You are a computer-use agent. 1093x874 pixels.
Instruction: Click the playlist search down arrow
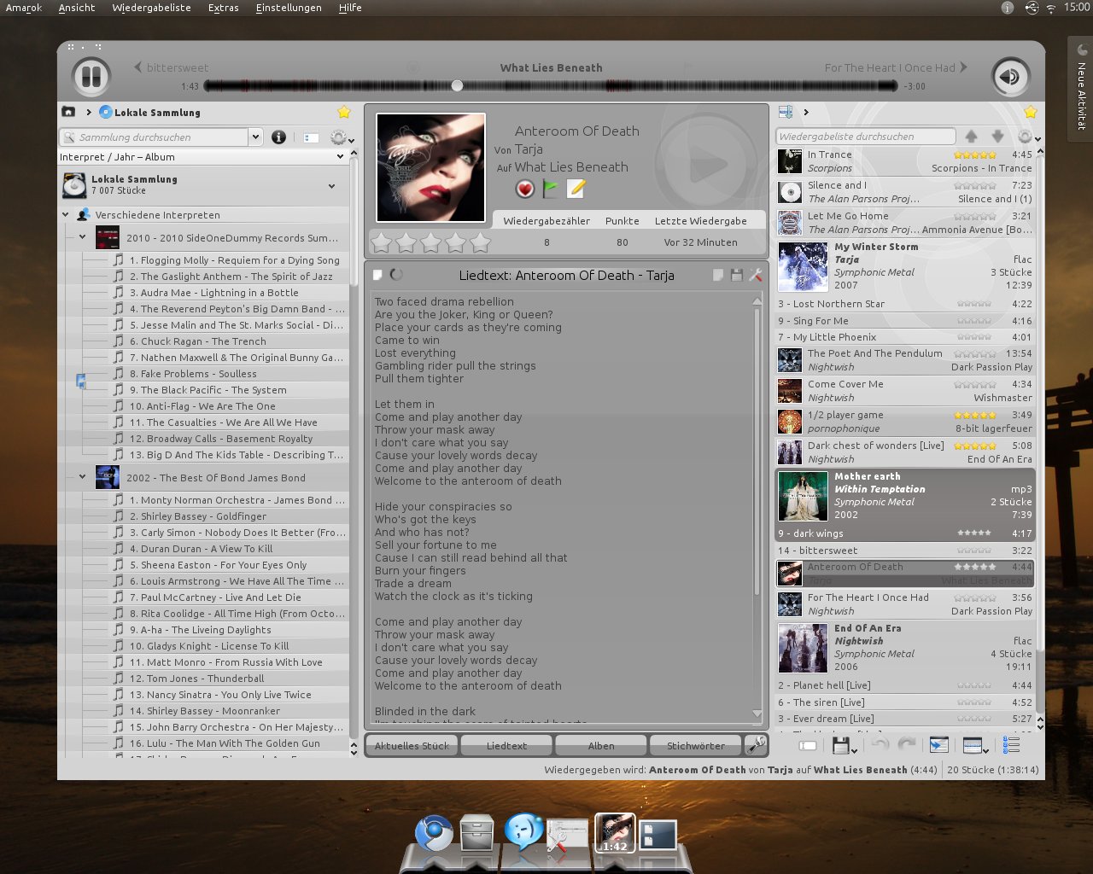(997, 137)
